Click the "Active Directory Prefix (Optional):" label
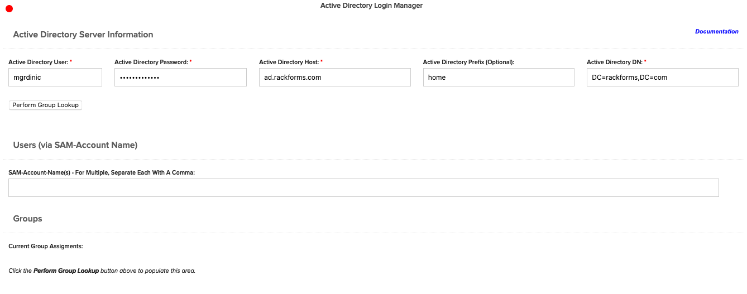This screenshot has height=294, width=747. point(468,62)
